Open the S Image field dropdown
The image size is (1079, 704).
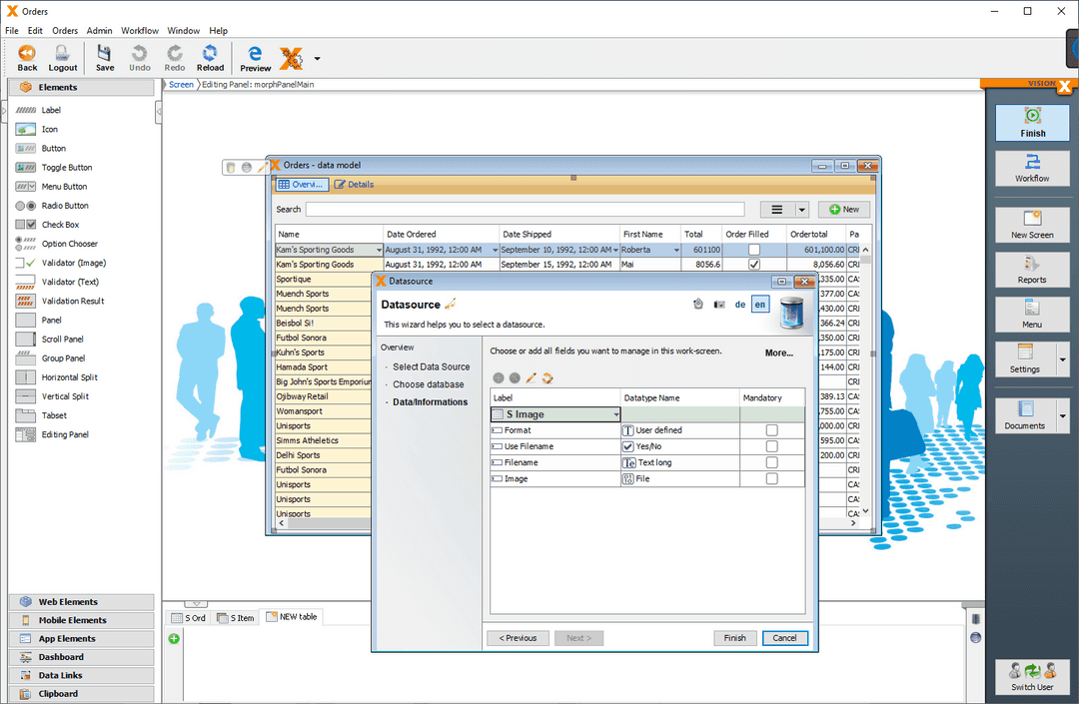click(616, 413)
